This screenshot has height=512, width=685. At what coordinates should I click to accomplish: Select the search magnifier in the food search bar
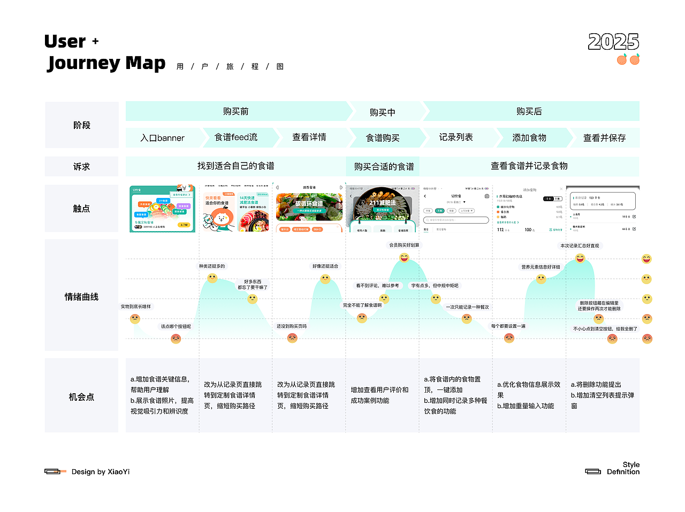pos(428,220)
